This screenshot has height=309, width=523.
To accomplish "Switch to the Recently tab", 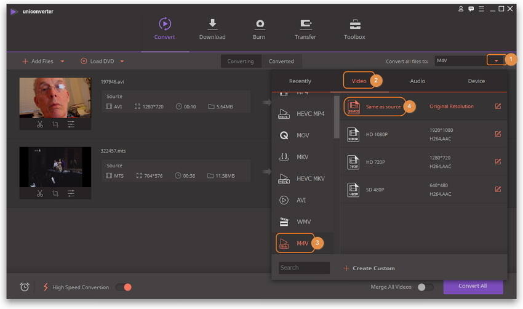I will (x=300, y=81).
